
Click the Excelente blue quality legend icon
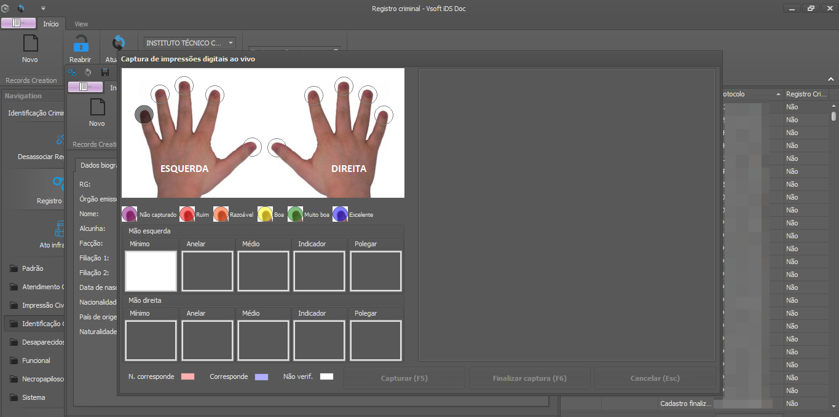pyautogui.click(x=340, y=214)
